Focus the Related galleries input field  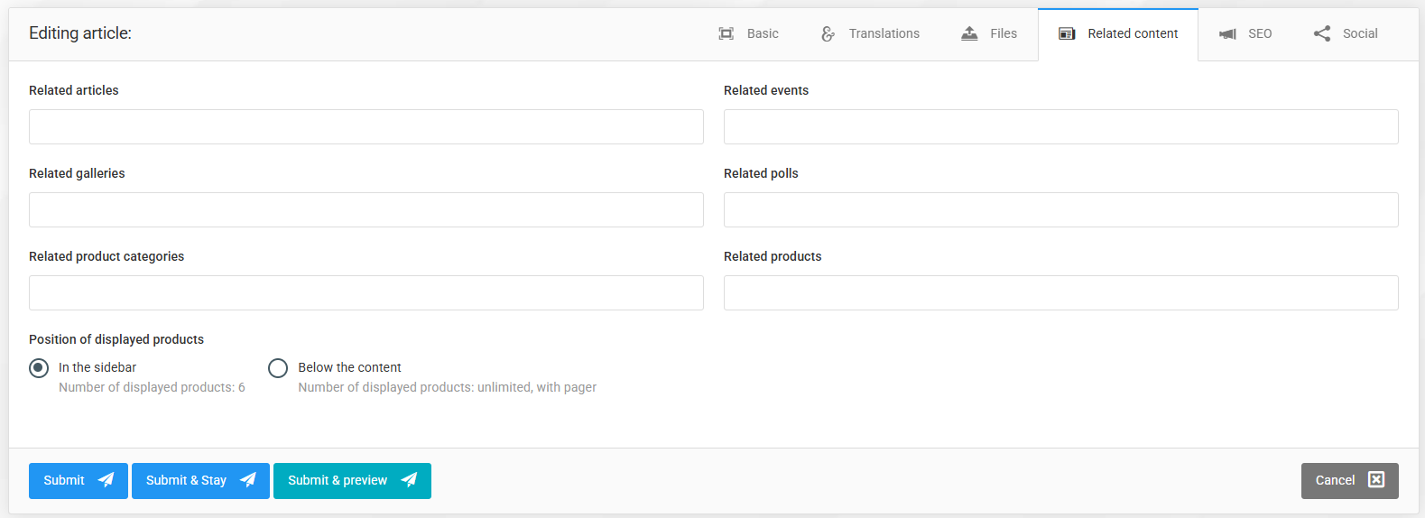[x=366, y=209]
